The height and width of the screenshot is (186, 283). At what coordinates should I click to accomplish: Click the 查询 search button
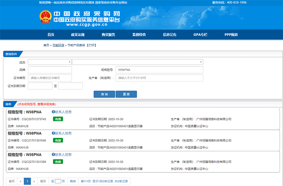pyautogui.click(x=104, y=94)
